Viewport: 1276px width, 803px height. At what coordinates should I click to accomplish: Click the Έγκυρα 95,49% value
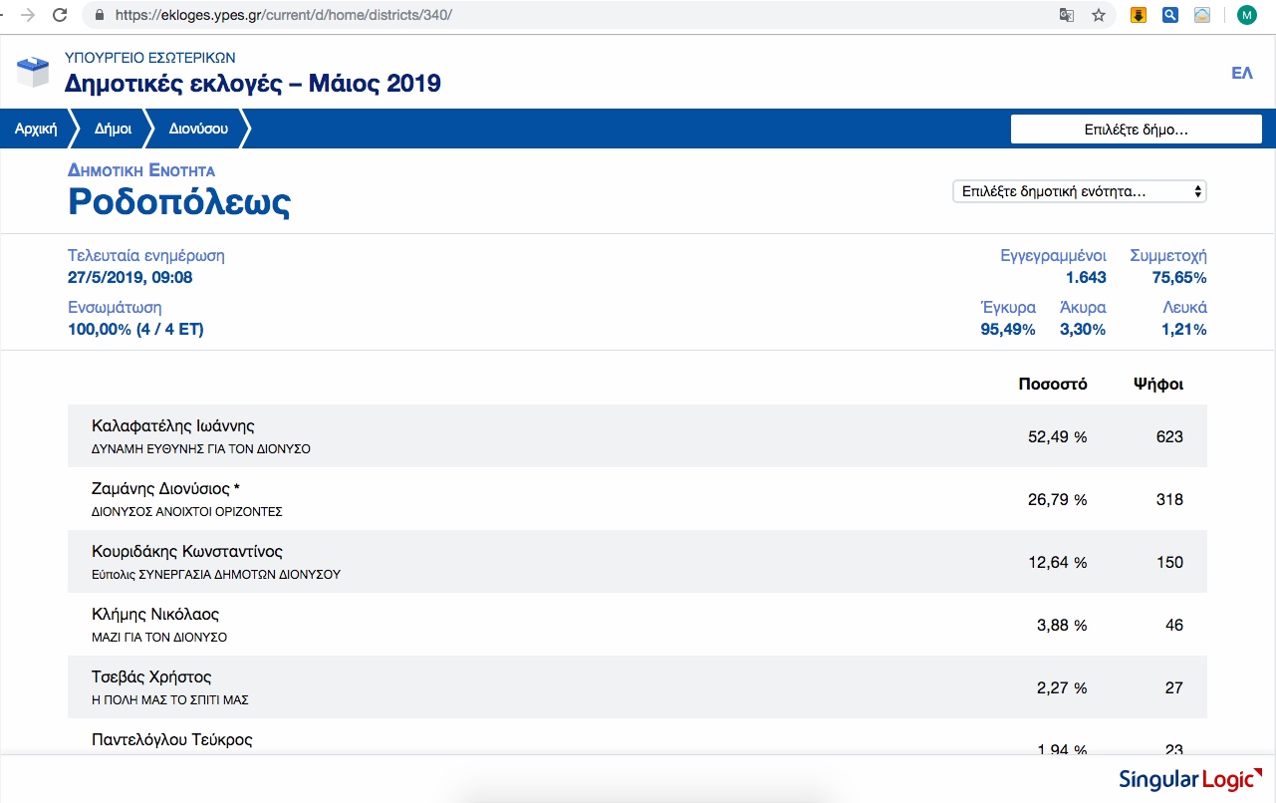[1008, 330]
